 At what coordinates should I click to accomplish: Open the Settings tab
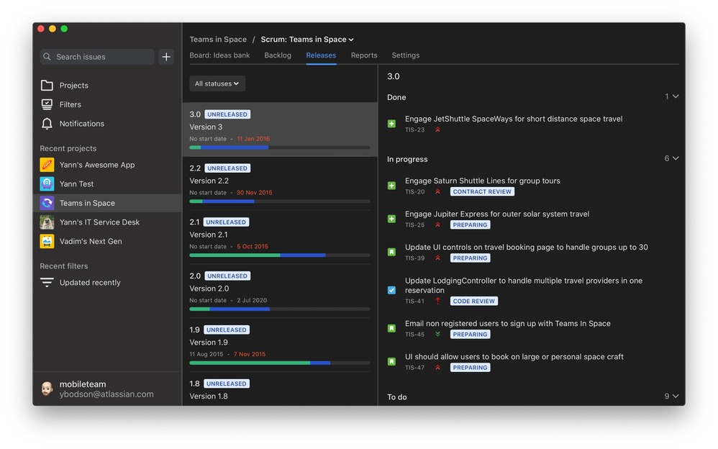pos(405,55)
